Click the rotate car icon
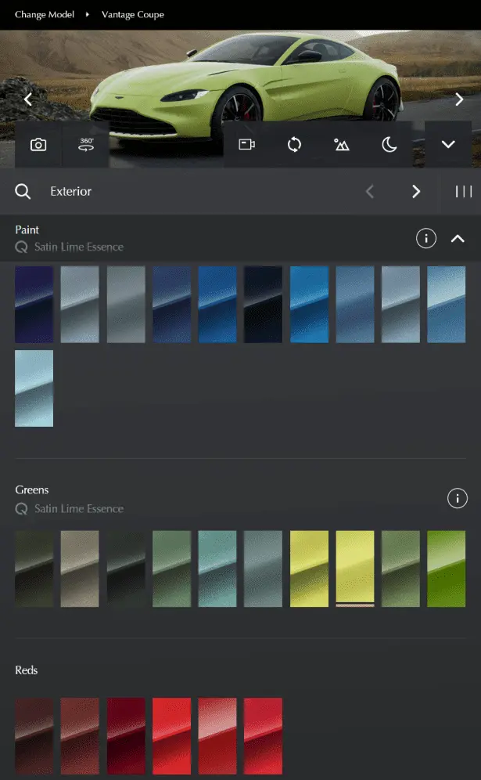Viewport: 481px width, 780px height. pyautogui.click(x=295, y=145)
